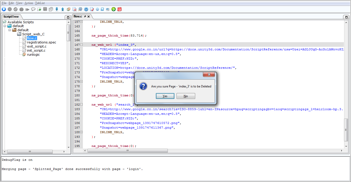Click the magnifying glass search icon
Screen dimensions: 351x182
(80, 9)
